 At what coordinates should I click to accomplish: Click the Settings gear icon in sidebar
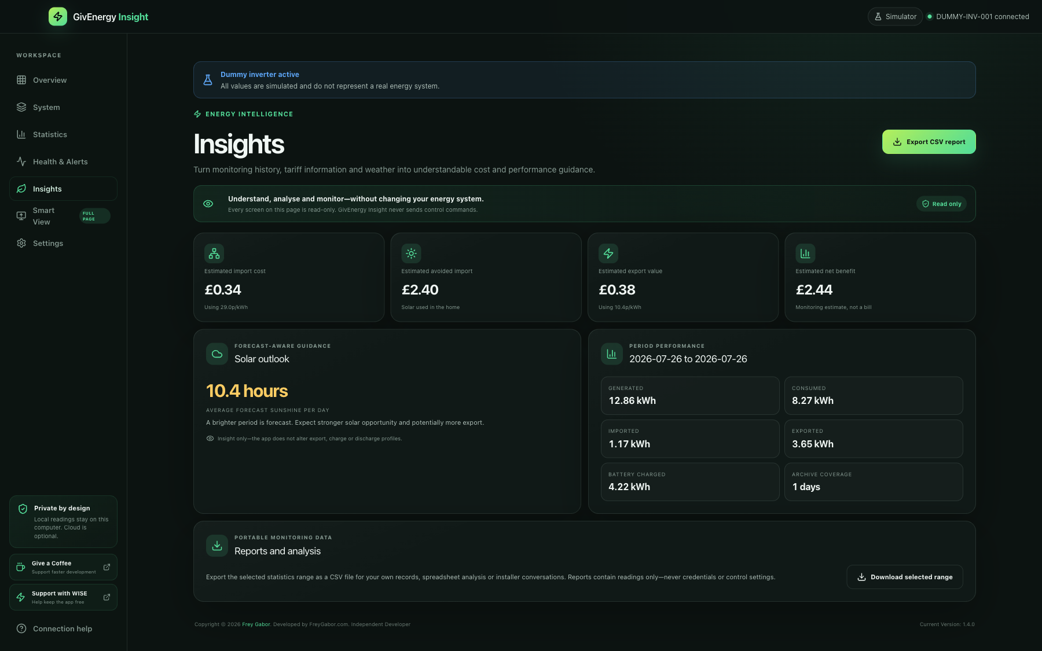click(x=21, y=243)
